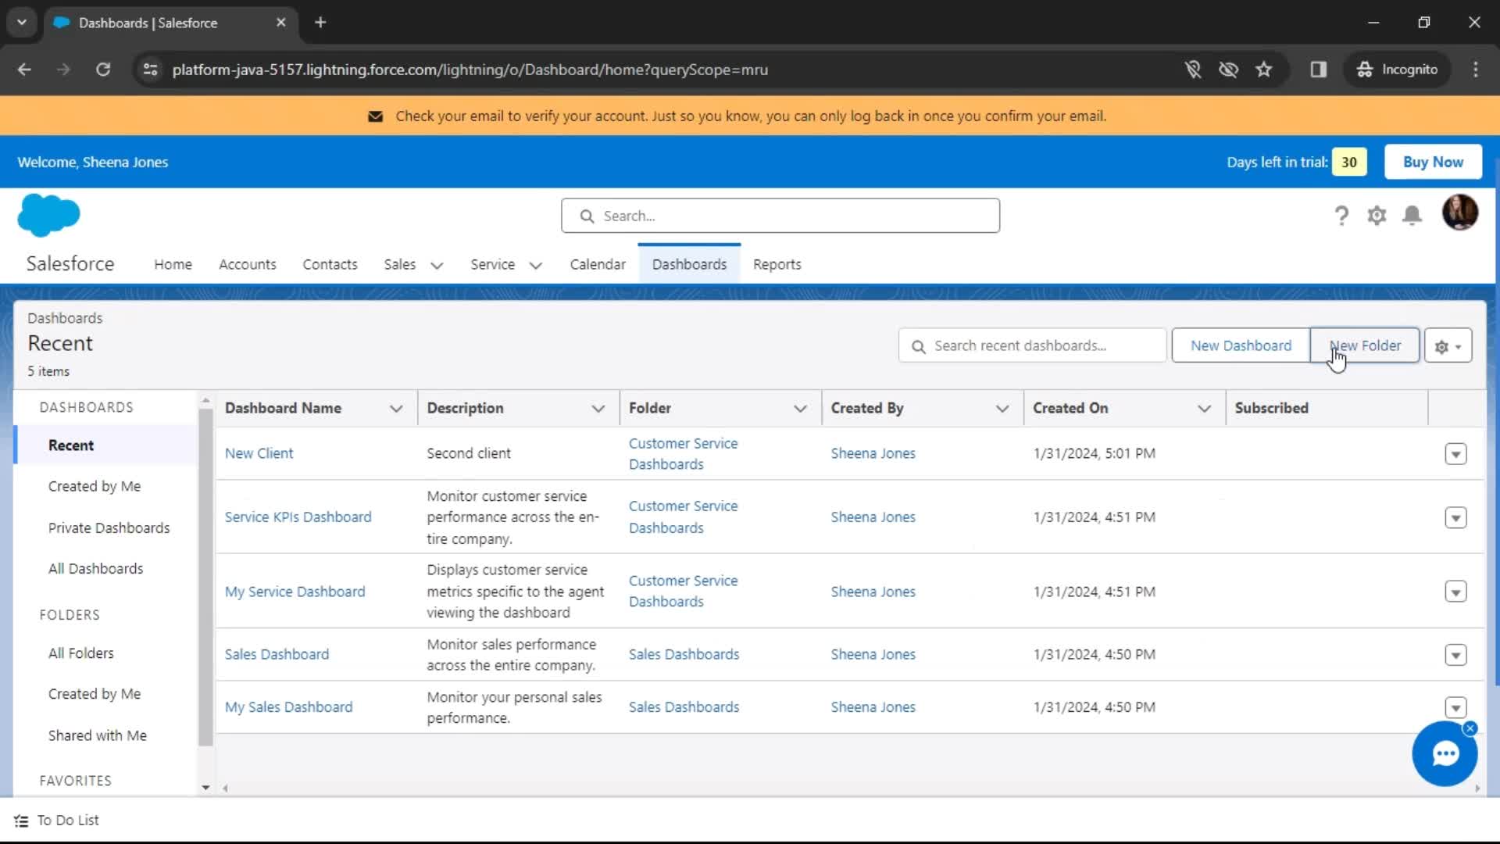Open Created On column menu chevron
The width and height of the screenshot is (1500, 844).
[x=1204, y=409]
